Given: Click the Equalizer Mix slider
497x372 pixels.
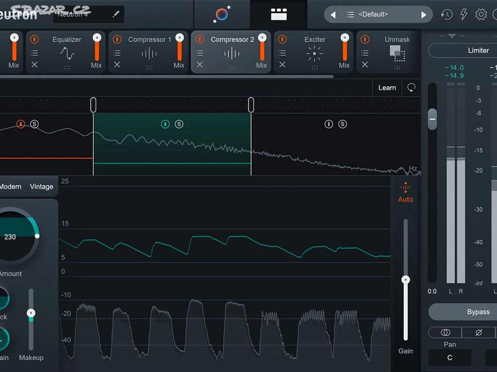Looking at the screenshot, I should point(97,47).
